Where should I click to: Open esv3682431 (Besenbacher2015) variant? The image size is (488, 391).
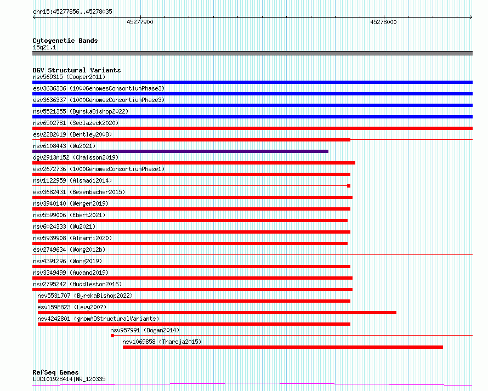coord(79,192)
